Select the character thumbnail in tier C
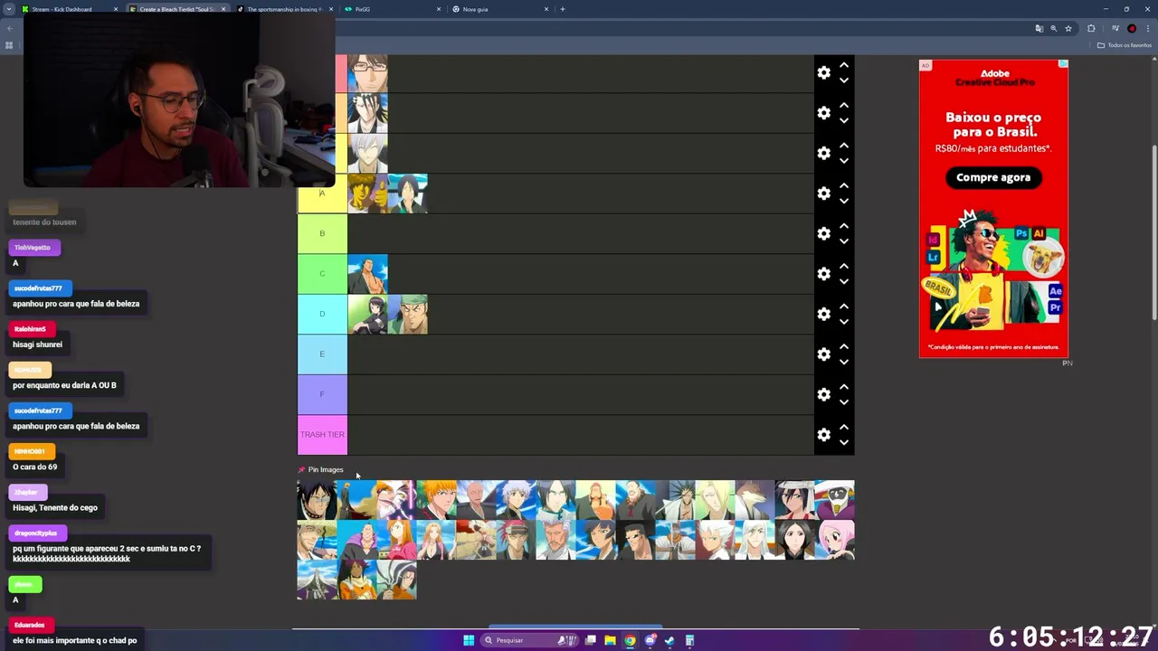 pyautogui.click(x=367, y=274)
